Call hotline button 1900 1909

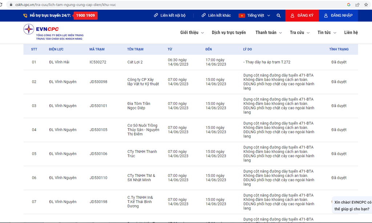pyautogui.click(x=85, y=16)
